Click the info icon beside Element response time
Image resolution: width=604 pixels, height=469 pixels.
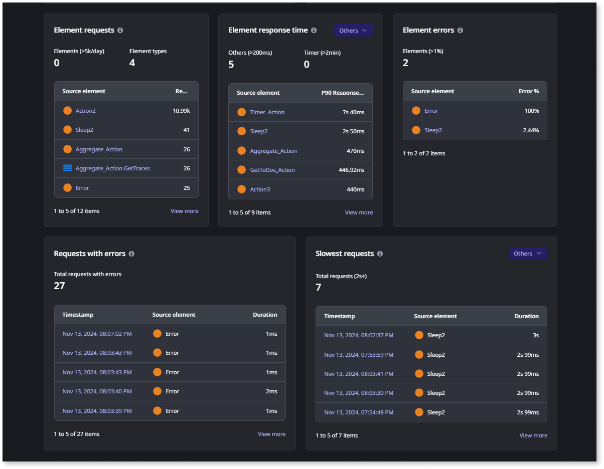314,31
